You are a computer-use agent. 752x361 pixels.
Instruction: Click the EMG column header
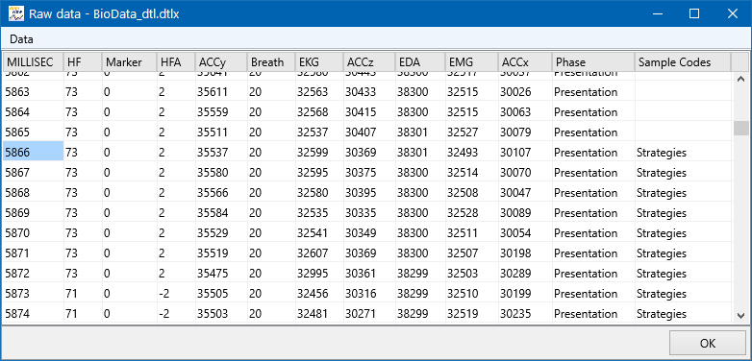click(471, 62)
